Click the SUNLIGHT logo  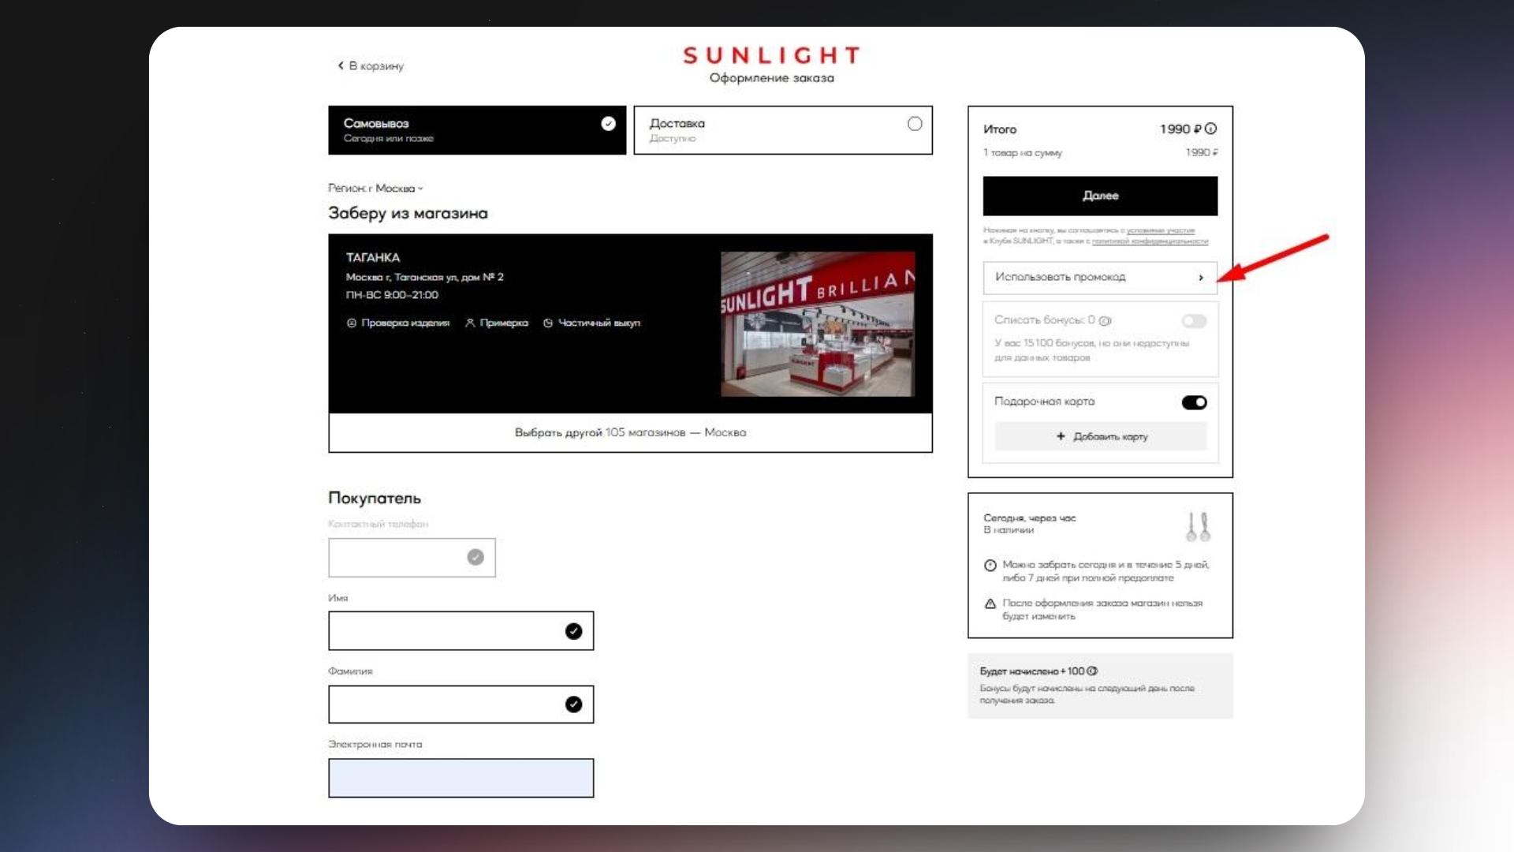[x=771, y=55]
